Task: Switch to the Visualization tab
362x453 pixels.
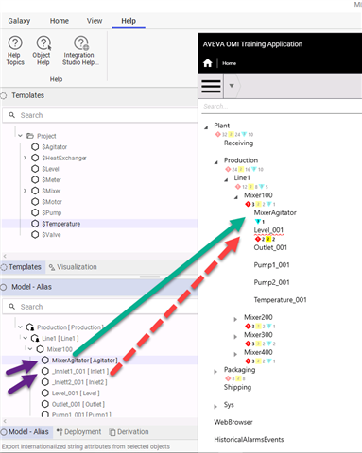Action: click(x=73, y=267)
